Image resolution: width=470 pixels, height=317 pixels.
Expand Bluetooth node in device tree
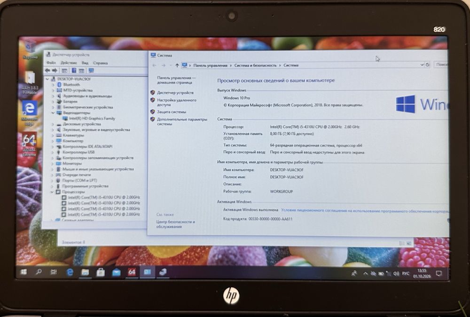[54, 85]
